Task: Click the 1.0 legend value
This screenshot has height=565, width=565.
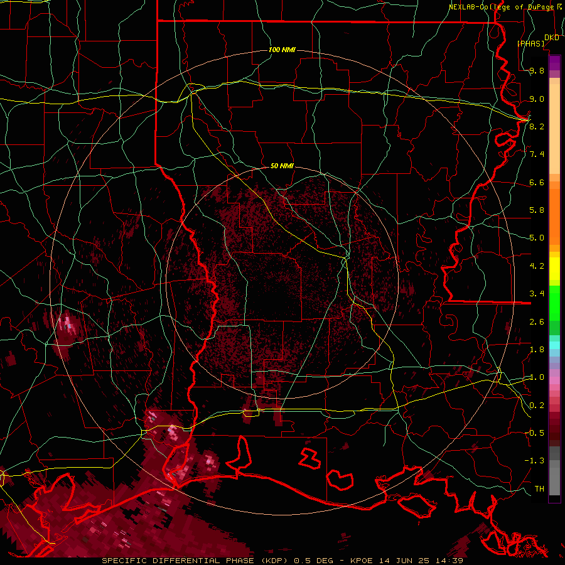Action: click(x=537, y=377)
